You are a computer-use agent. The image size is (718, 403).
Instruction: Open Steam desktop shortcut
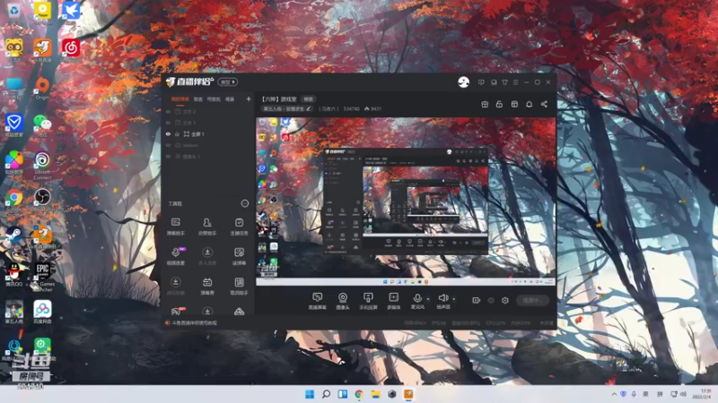pos(13,236)
